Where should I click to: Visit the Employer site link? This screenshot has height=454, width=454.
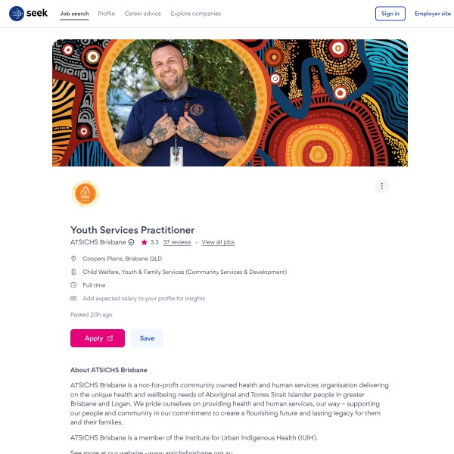click(x=433, y=14)
